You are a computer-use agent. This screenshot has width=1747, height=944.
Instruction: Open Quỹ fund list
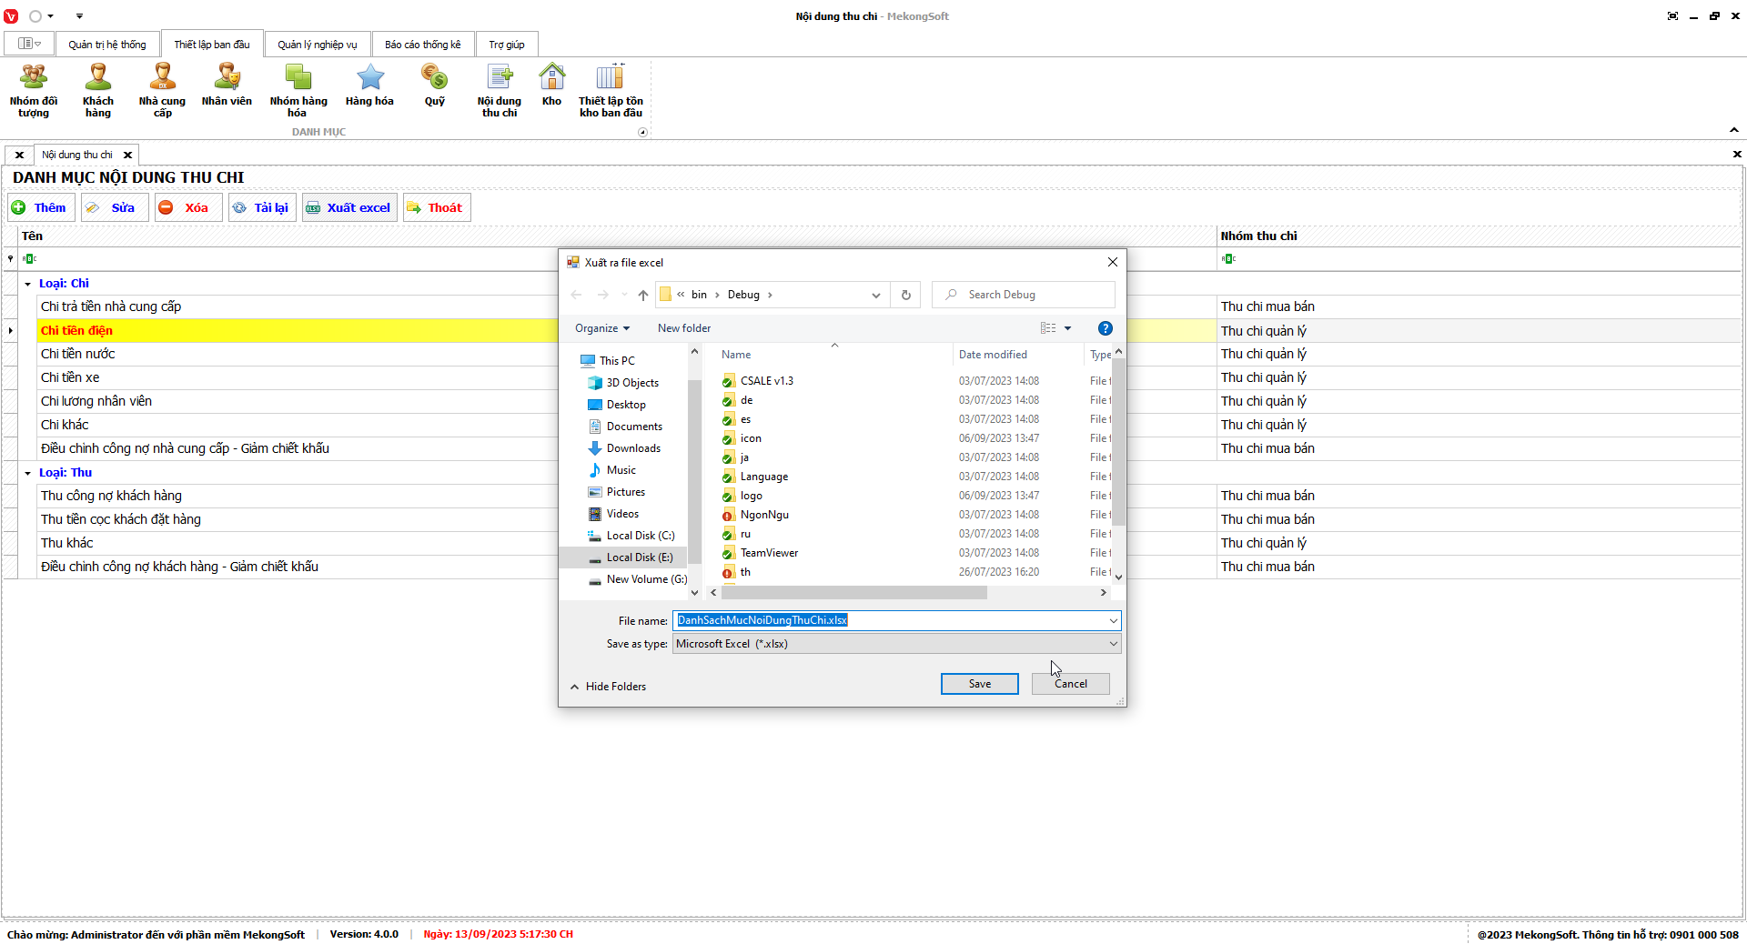(435, 85)
